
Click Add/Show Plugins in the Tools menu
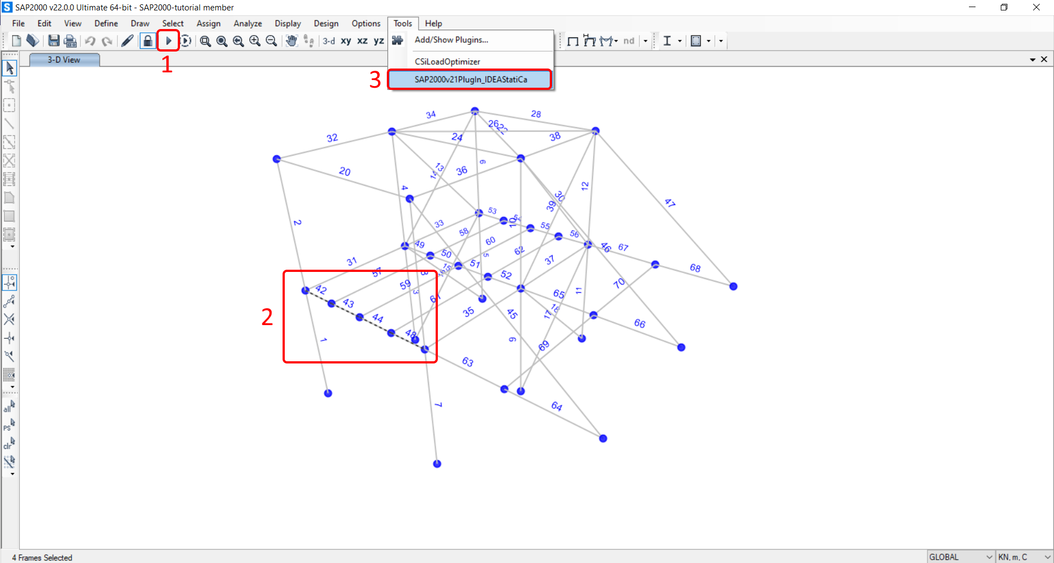[x=452, y=39]
